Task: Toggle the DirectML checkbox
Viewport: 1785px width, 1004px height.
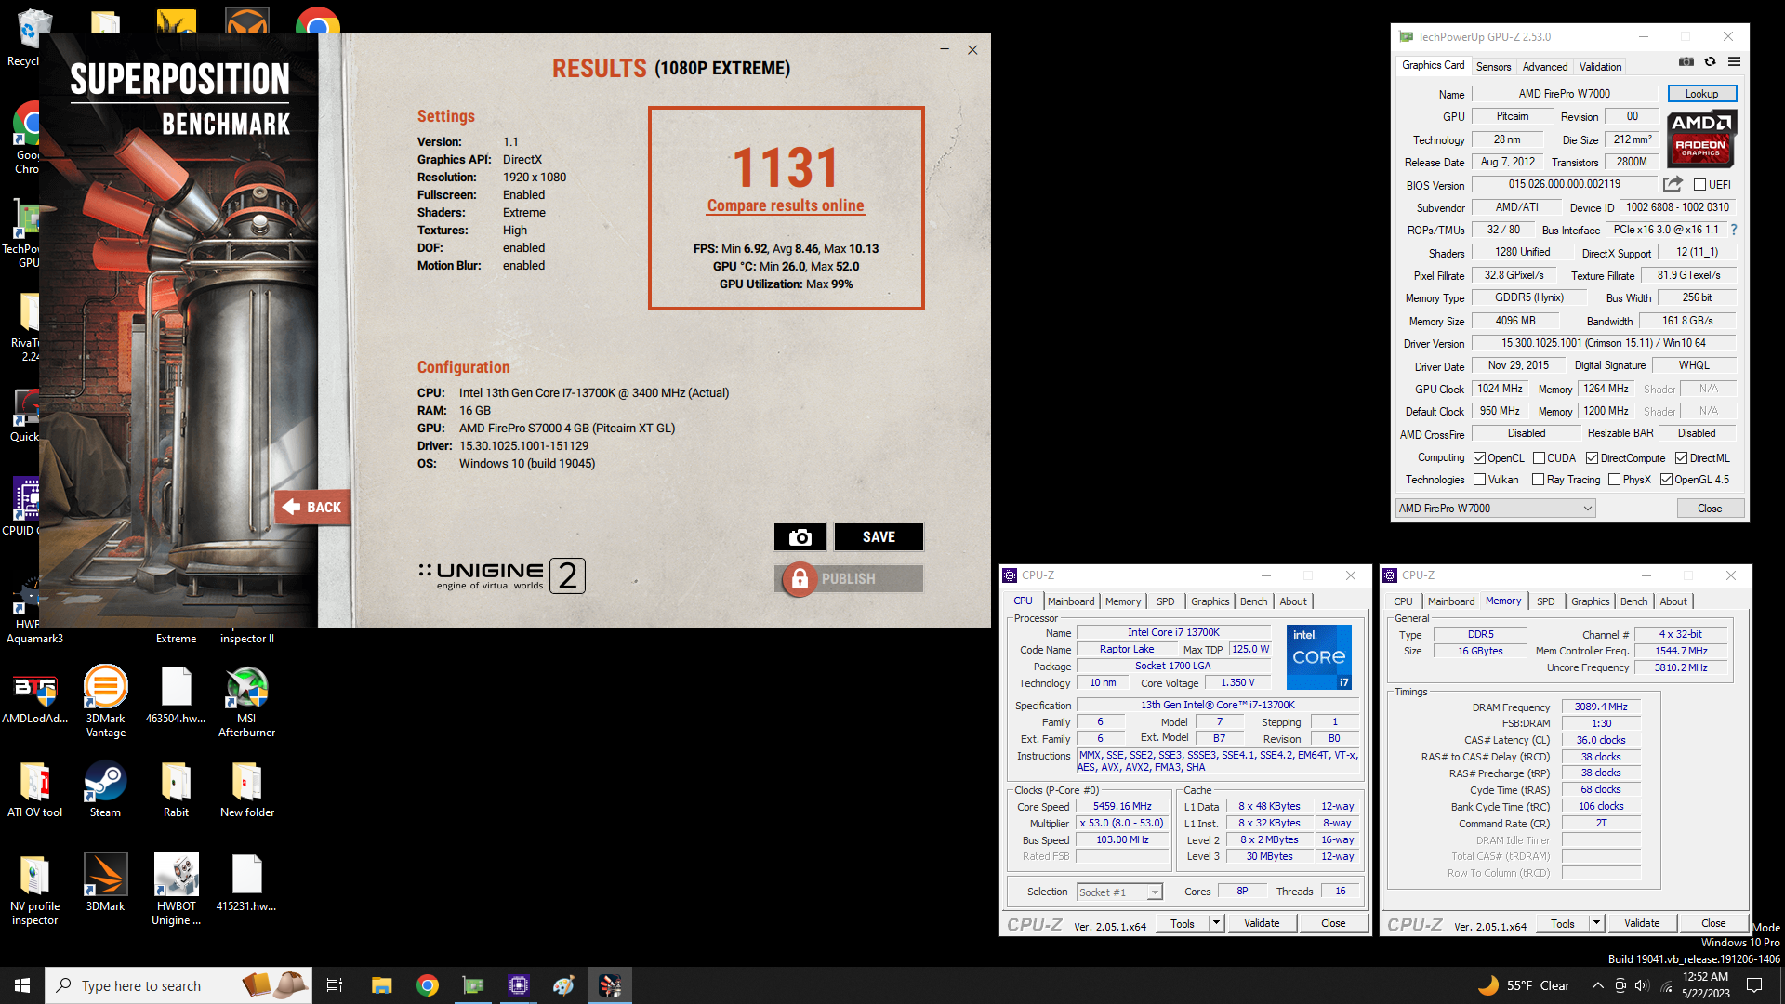Action: 1681,458
